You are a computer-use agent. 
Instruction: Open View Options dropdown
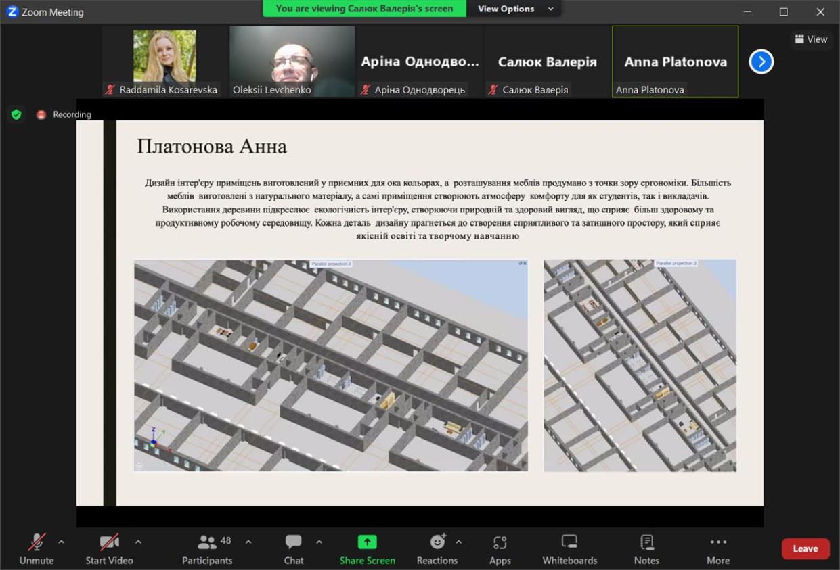(x=516, y=9)
